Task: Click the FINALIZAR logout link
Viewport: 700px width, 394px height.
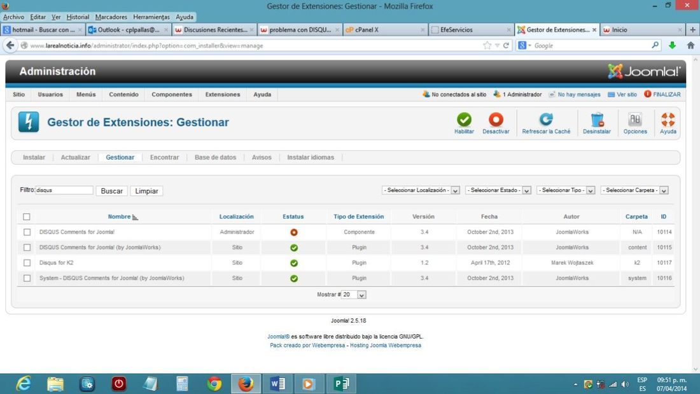Action: (662, 94)
